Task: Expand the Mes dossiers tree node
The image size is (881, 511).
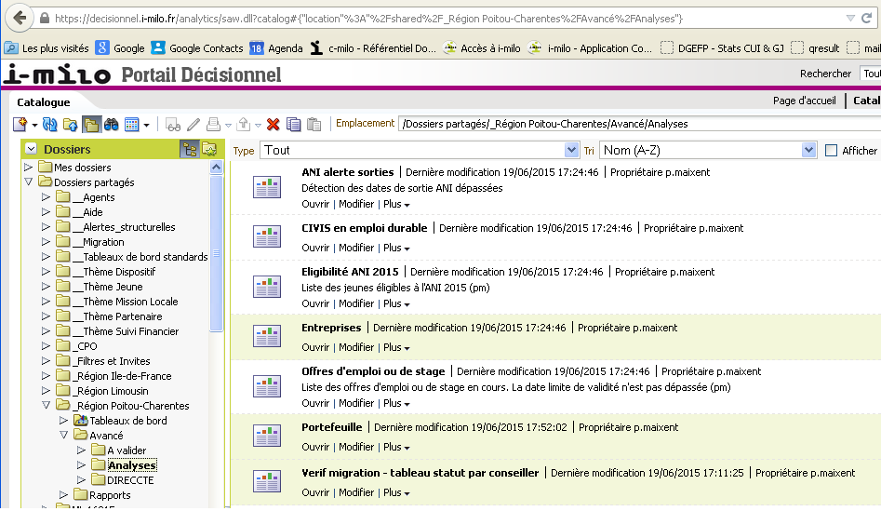Action: 28,167
